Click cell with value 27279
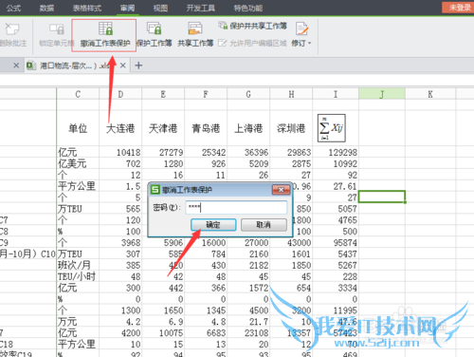The width and height of the screenshot is (474, 357). tap(163, 152)
